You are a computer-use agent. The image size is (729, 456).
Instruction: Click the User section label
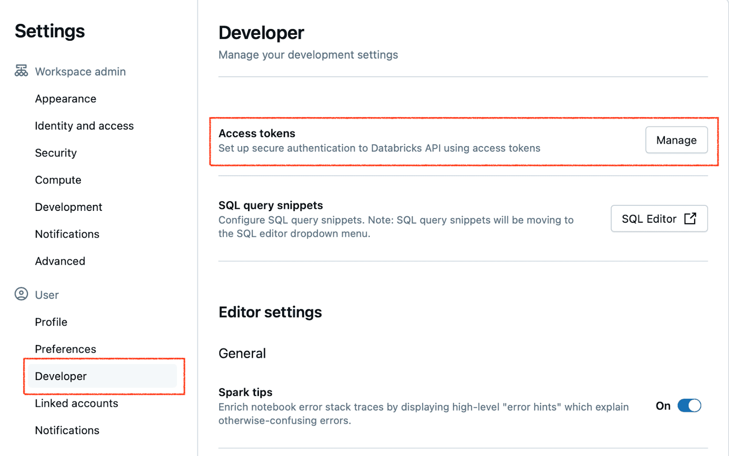(47, 295)
